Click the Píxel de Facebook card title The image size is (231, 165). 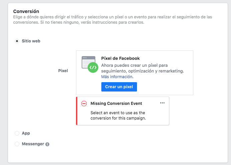120,58
